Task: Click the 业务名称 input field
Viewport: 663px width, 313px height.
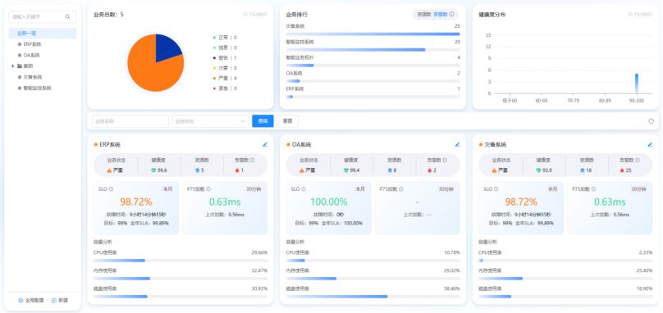Action: pos(130,121)
